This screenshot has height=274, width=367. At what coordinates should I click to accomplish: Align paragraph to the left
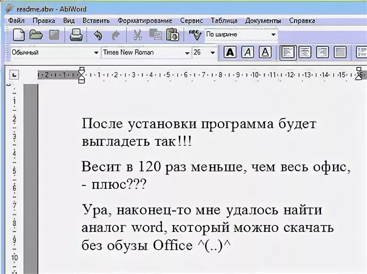[288, 52]
